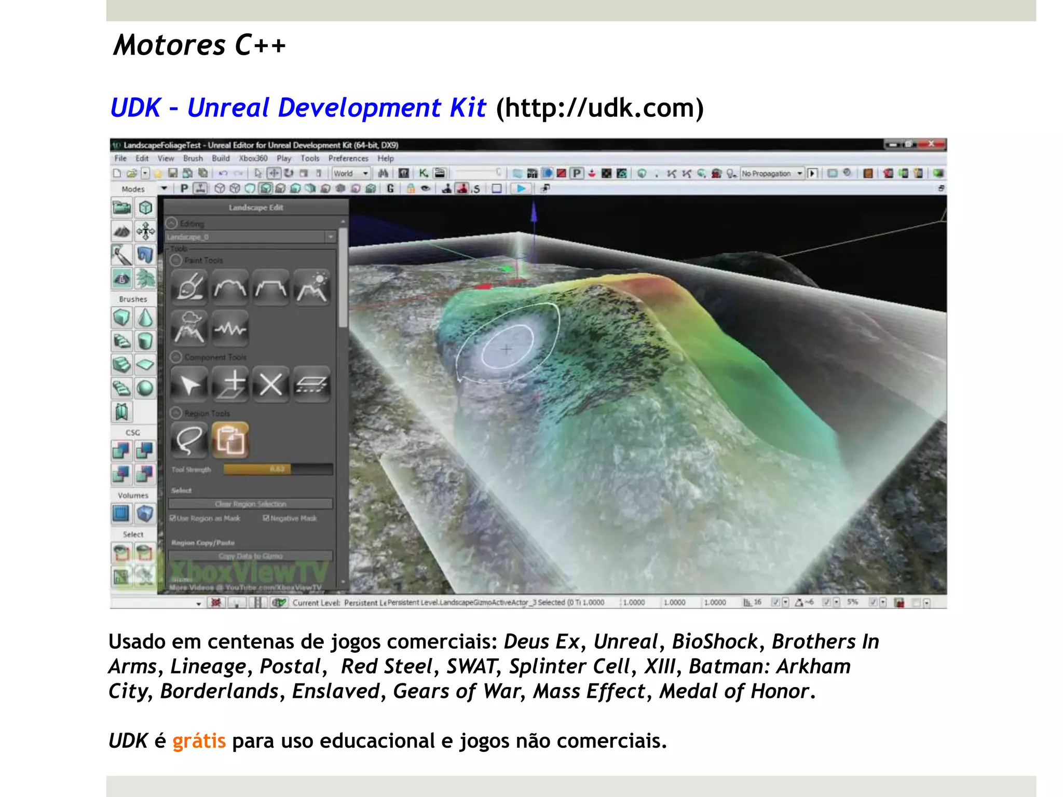Viewport: 1063px width, 797px height.
Task: Collapse the Region Tools section
Action: point(176,413)
